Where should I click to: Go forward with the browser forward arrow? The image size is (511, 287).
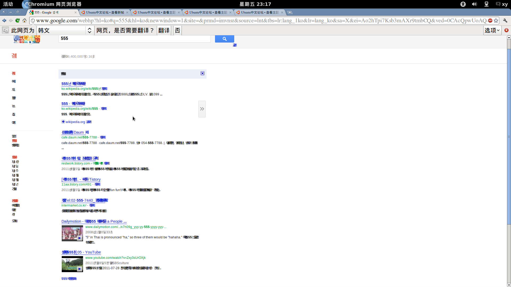click(11, 20)
